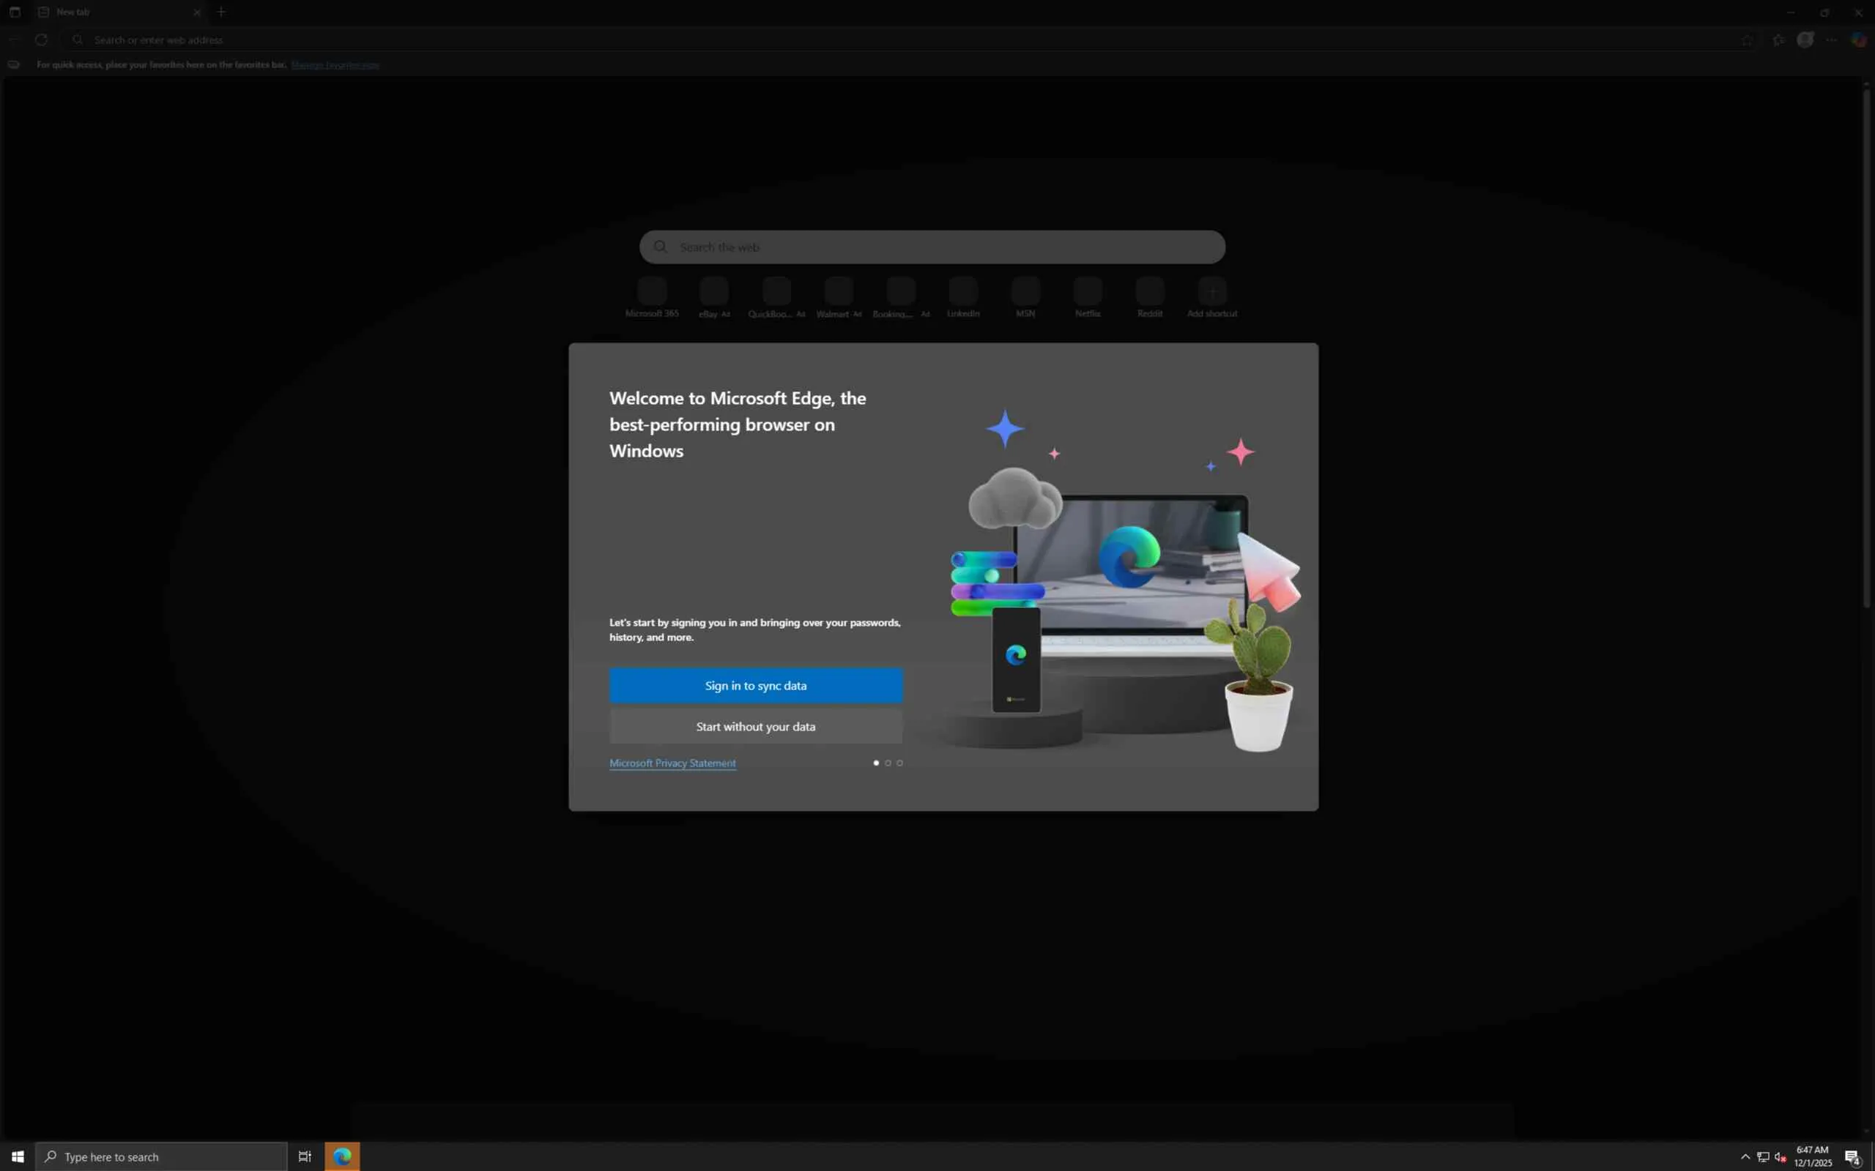The width and height of the screenshot is (1875, 1171).
Task: Click the Copilot icon in toolbar
Action: coord(1858,40)
